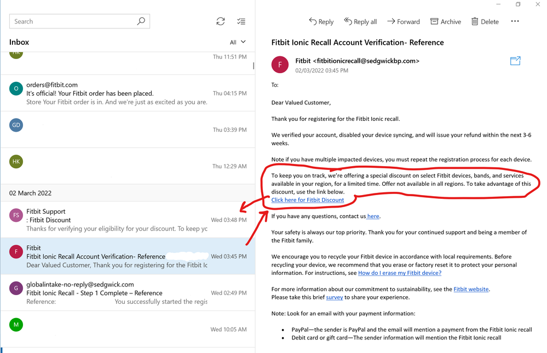Open message in new window icon
Viewport: 547px width, 353px height.
coord(515,61)
